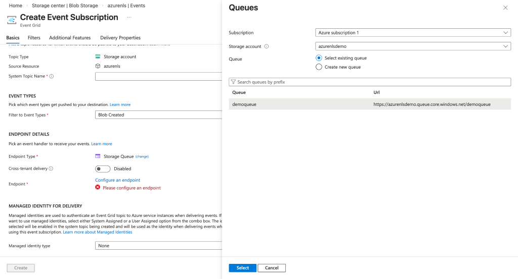This screenshot has width=518, height=279.
Task: Switch to the Filters tab
Action: pos(34,37)
